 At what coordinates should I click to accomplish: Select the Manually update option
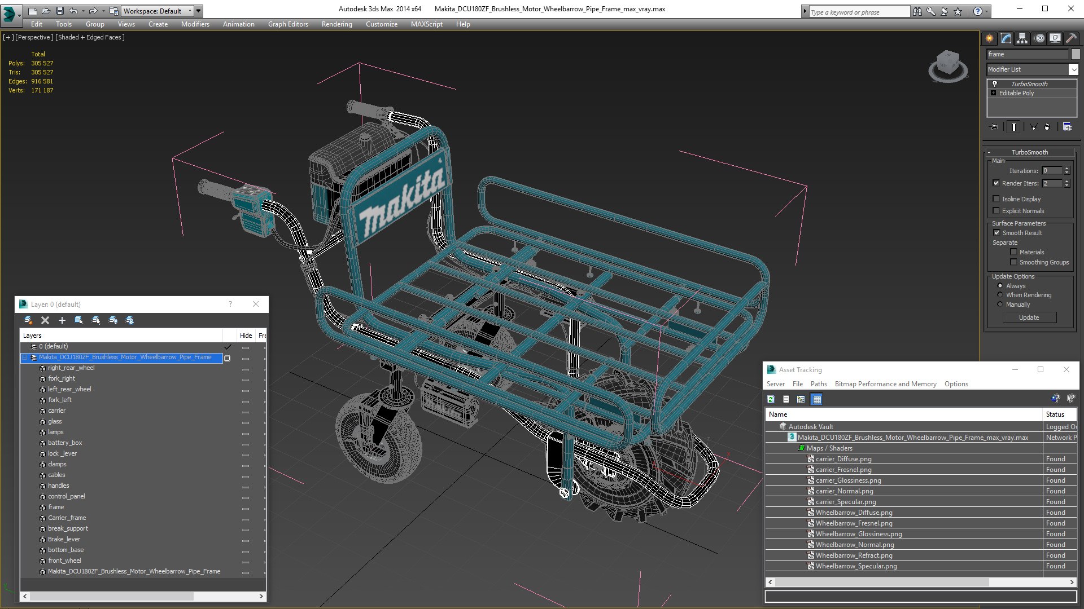[x=1000, y=304]
